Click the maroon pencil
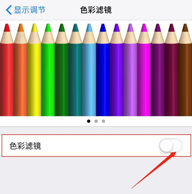192x194 pixels. click(x=172, y=70)
